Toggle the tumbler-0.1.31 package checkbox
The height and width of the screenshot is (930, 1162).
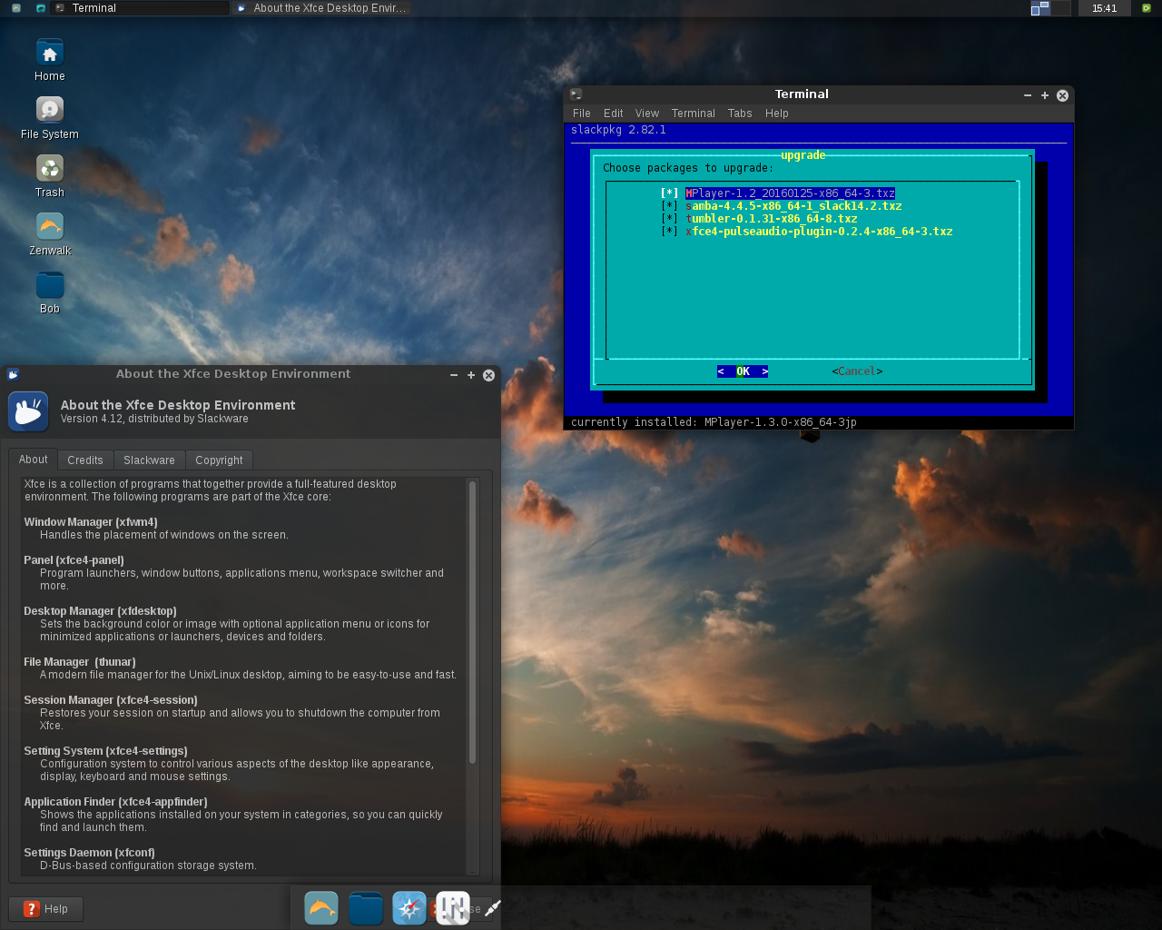pyautogui.click(x=670, y=219)
